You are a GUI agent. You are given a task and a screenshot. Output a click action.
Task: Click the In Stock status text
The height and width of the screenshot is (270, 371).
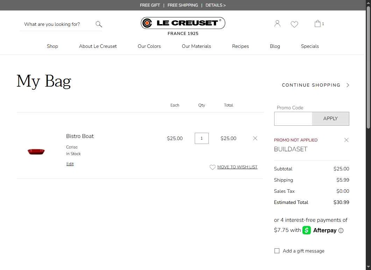[73, 154]
